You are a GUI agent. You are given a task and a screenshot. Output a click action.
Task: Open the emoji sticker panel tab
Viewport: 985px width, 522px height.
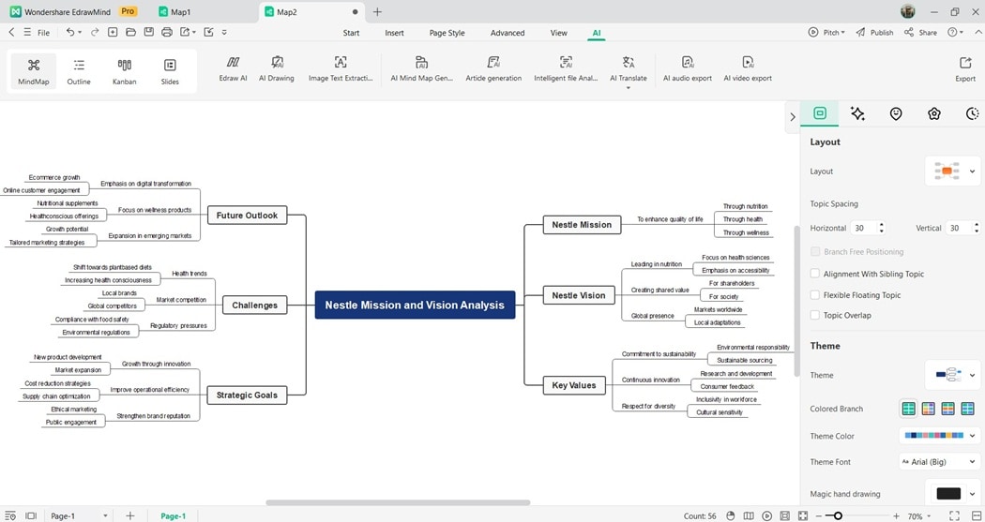896,113
